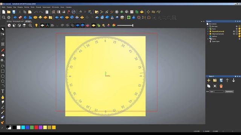Toggle the flat white relief display button
Viewport: 241px width, 135px height.
tap(42, 25)
